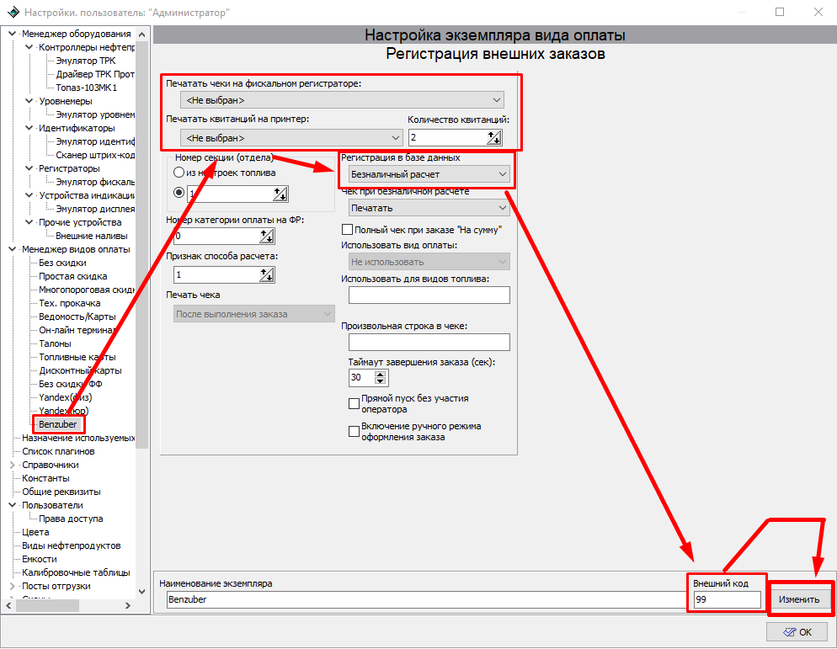Screen dimensions: 837x649
Task: Click the Внешний код input field
Action: 727,599
